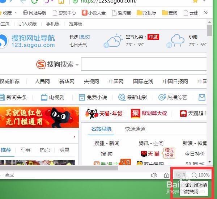Open the 今日特价 link

click(195, 154)
